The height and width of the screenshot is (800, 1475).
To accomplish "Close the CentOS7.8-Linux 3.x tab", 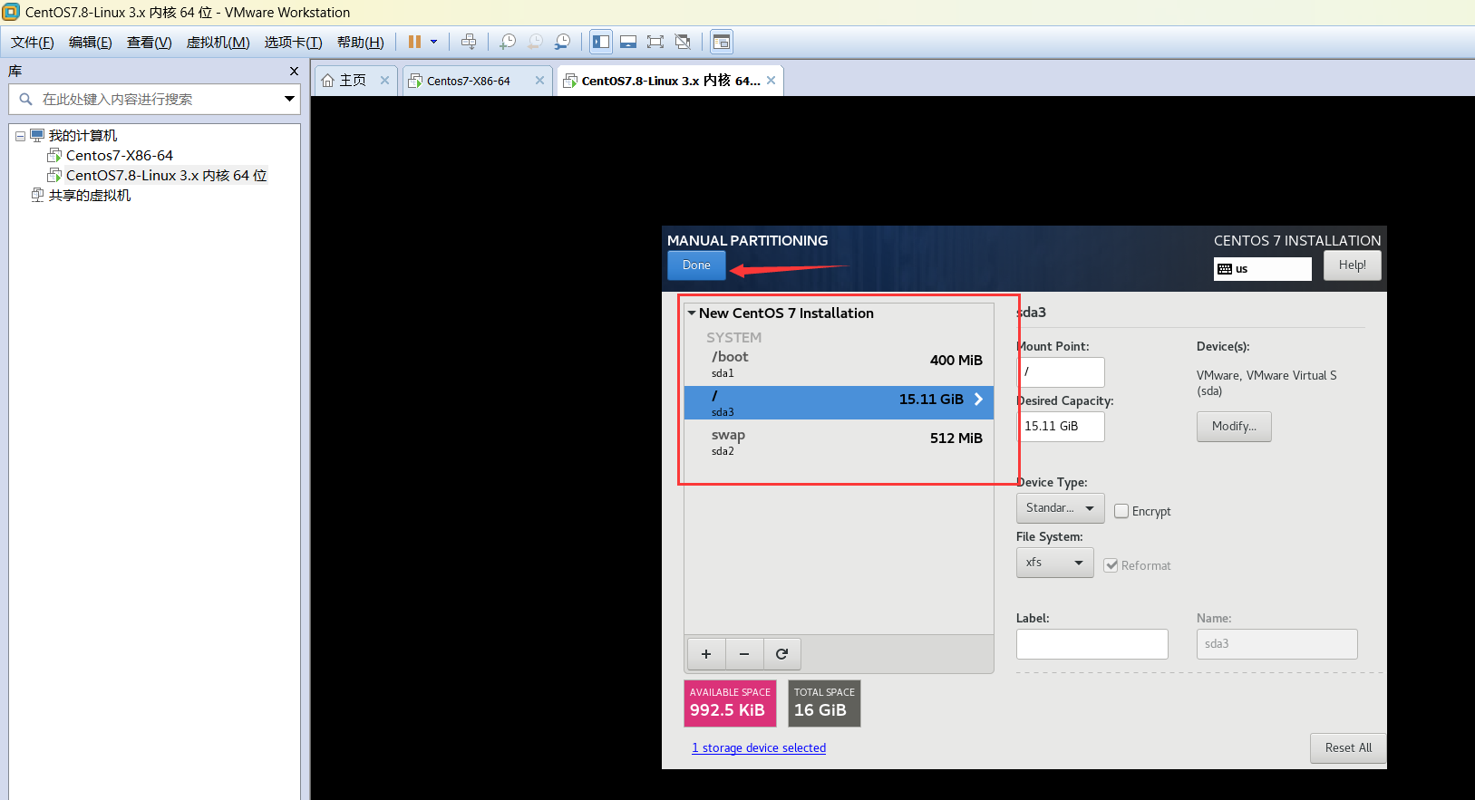I will click(771, 81).
